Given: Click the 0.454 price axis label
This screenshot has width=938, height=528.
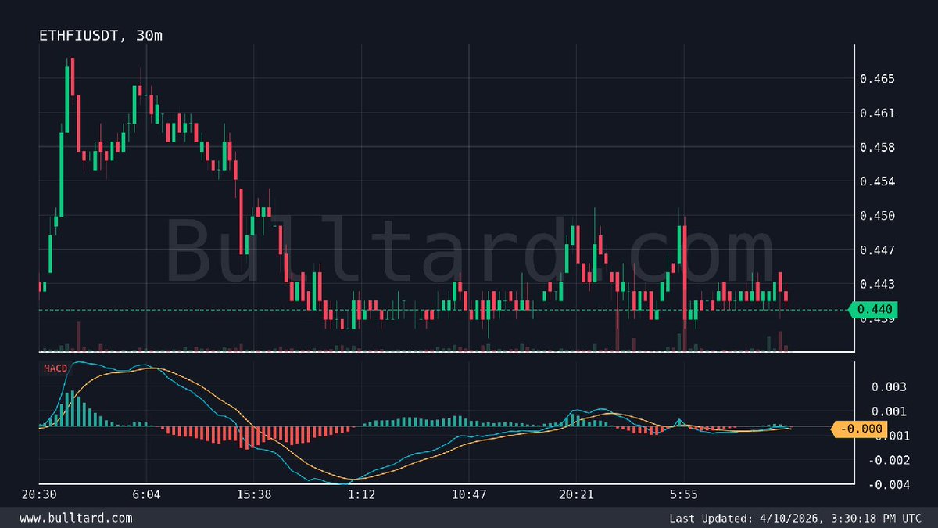Looking at the screenshot, I should pos(876,181).
